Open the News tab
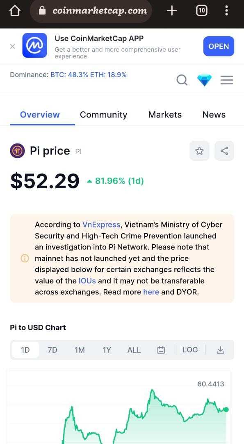244x444 pixels. coord(214,115)
